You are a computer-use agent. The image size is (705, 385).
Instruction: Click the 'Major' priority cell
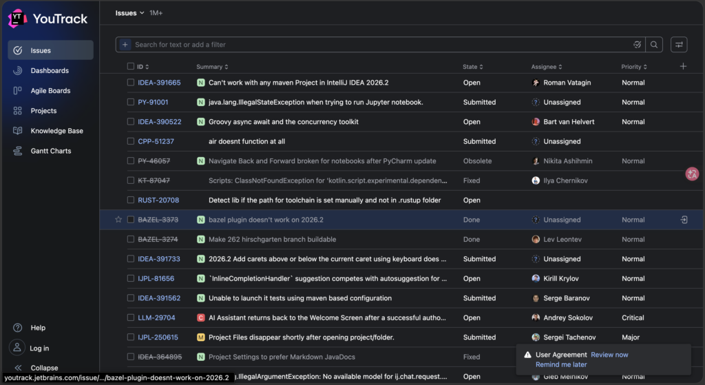(x=631, y=337)
